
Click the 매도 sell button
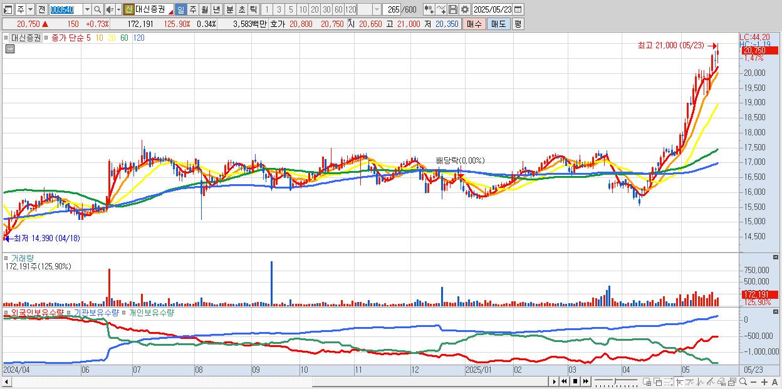click(x=499, y=24)
